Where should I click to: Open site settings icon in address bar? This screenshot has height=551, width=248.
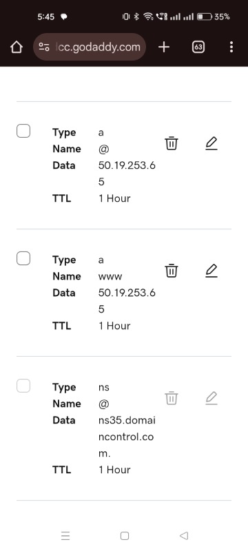click(44, 47)
